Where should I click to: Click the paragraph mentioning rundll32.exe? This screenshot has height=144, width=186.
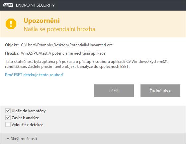[86, 64]
